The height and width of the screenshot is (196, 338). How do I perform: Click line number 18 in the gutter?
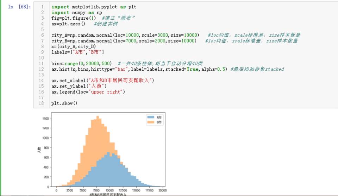42,103
